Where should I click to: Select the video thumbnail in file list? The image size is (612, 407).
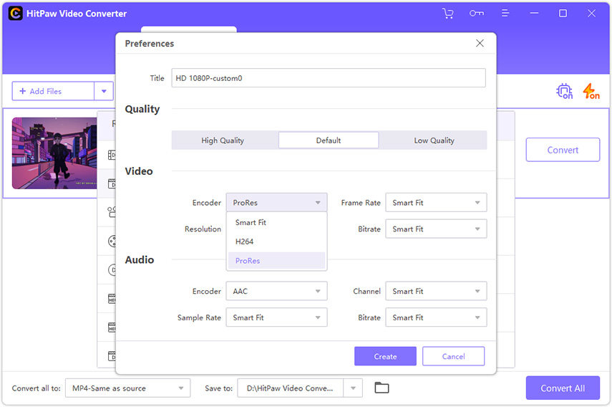pyautogui.click(x=54, y=153)
